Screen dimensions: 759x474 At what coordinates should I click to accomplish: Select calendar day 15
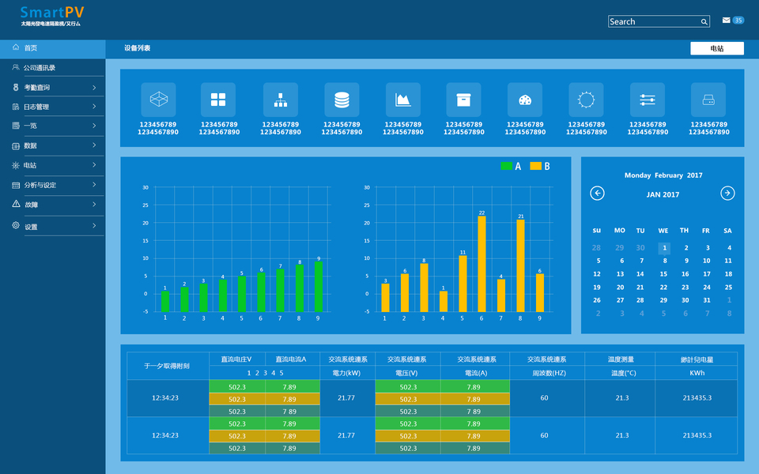pyautogui.click(x=663, y=274)
